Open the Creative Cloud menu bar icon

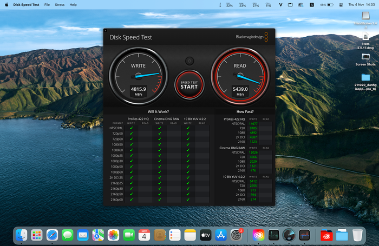(x=300, y=4)
